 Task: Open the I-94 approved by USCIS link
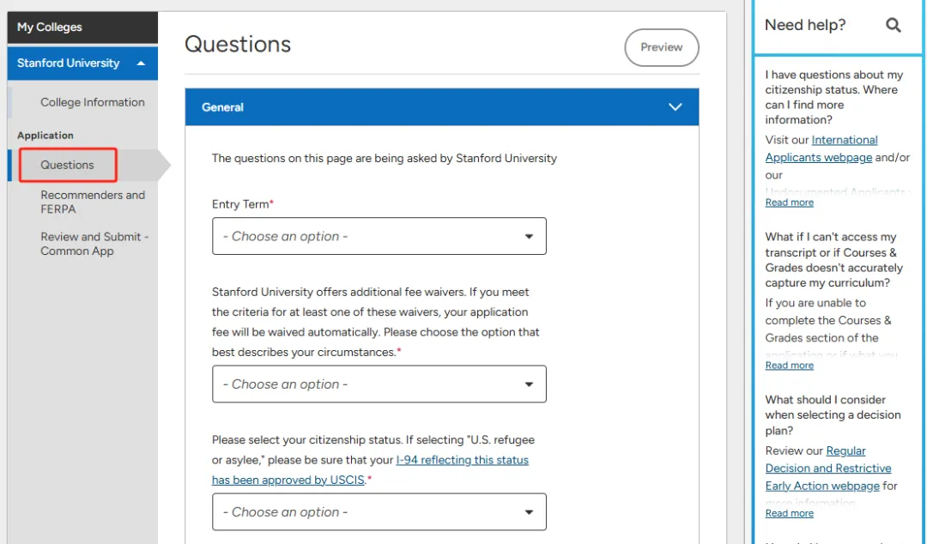coord(462,461)
